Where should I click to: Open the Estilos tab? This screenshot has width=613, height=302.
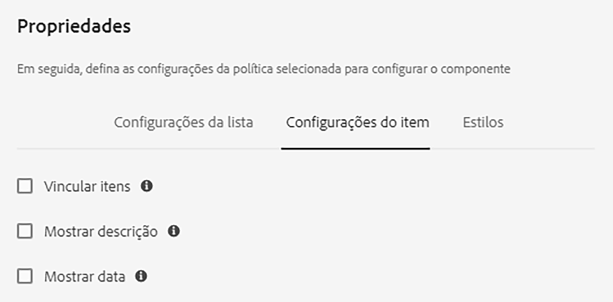[x=483, y=122]
